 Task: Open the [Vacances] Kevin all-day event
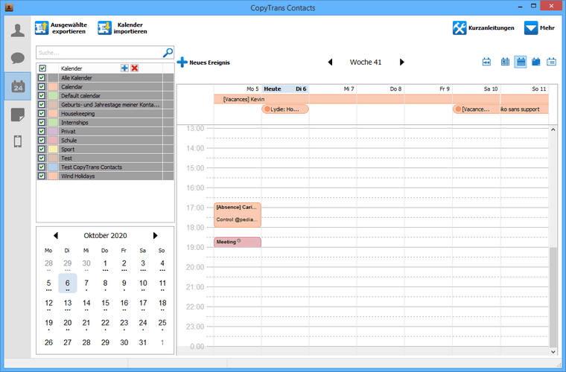click(x=381, y=99)
